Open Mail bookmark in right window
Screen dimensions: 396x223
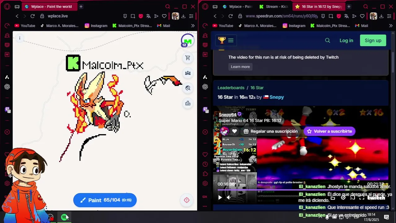(x=361, y=26)
